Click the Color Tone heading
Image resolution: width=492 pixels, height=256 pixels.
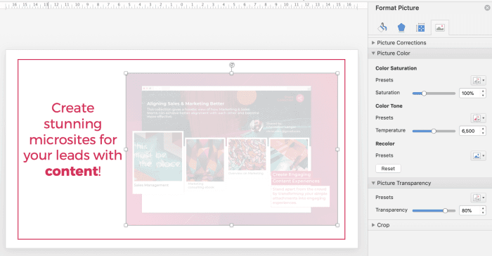tap(389, 106)
